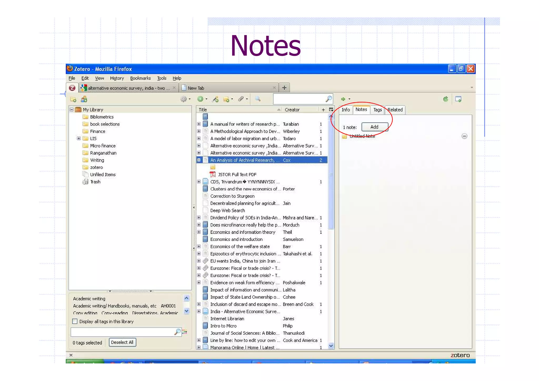Click the items list vertical scrollbar thumb
The height and width of the screenshot is (381, 539).
(331, 174)
